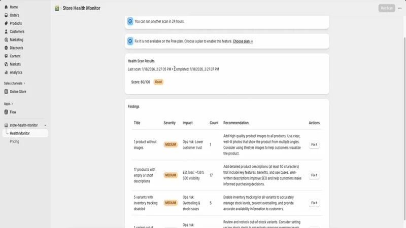This screenshot has width=406, height=228.
Task: Open the three-dot more actions menu
Action: pyautogui.click(x=400, y=8)
